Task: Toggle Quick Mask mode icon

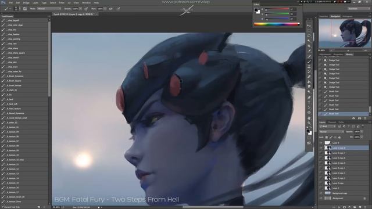Action: point(309,138)
